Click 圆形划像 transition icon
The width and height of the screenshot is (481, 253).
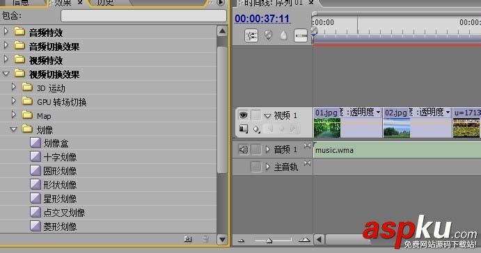point(36,170)
